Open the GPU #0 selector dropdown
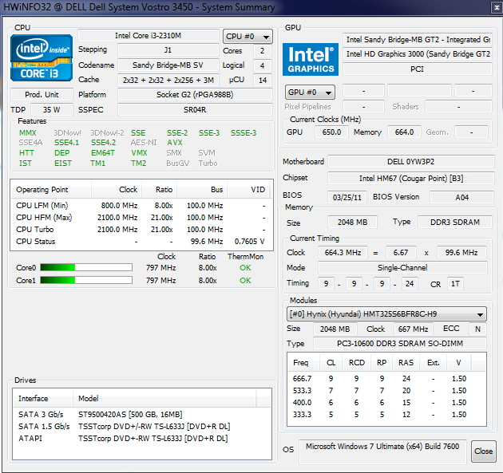The width and height of the screenshot is (503, 473). click(310, 93)
